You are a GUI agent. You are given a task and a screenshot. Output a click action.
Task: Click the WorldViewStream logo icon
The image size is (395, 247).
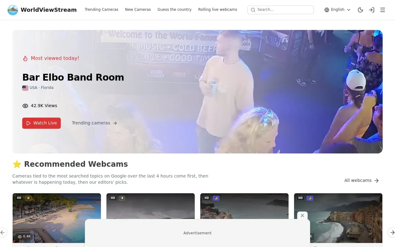13,10
